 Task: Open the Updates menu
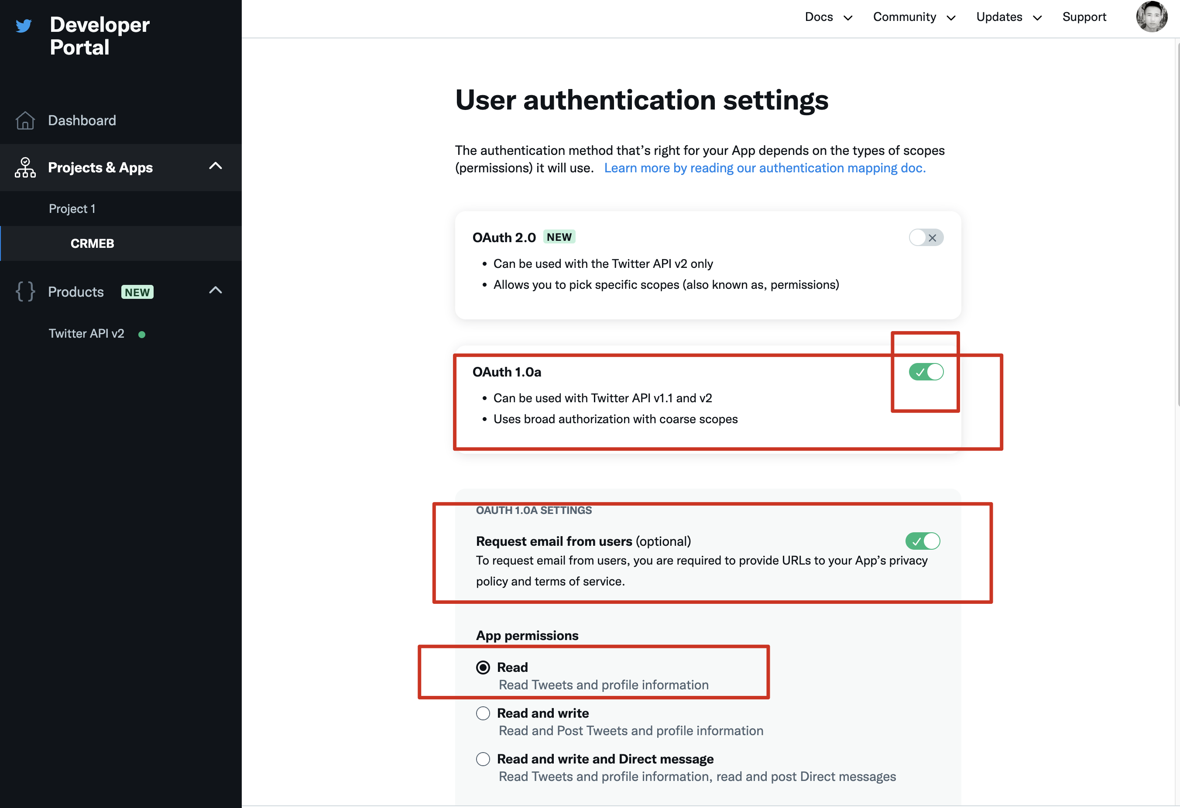click(999, 17)
